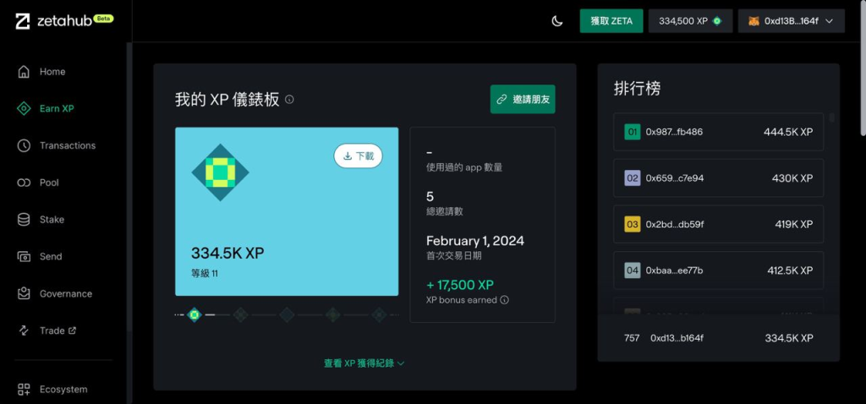Click info icon next to XP bonus earned
The image size is (866, 404).
coord(505,300)
